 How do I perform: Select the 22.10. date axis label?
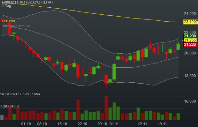pos(83,124)
